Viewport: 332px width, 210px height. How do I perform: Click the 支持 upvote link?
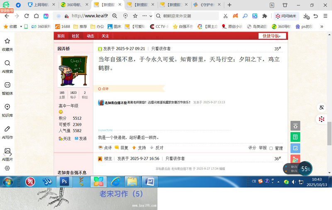(139, 148)
